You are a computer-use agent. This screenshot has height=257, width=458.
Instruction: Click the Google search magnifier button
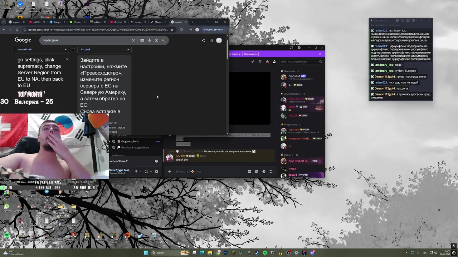[x=164, y=40]
